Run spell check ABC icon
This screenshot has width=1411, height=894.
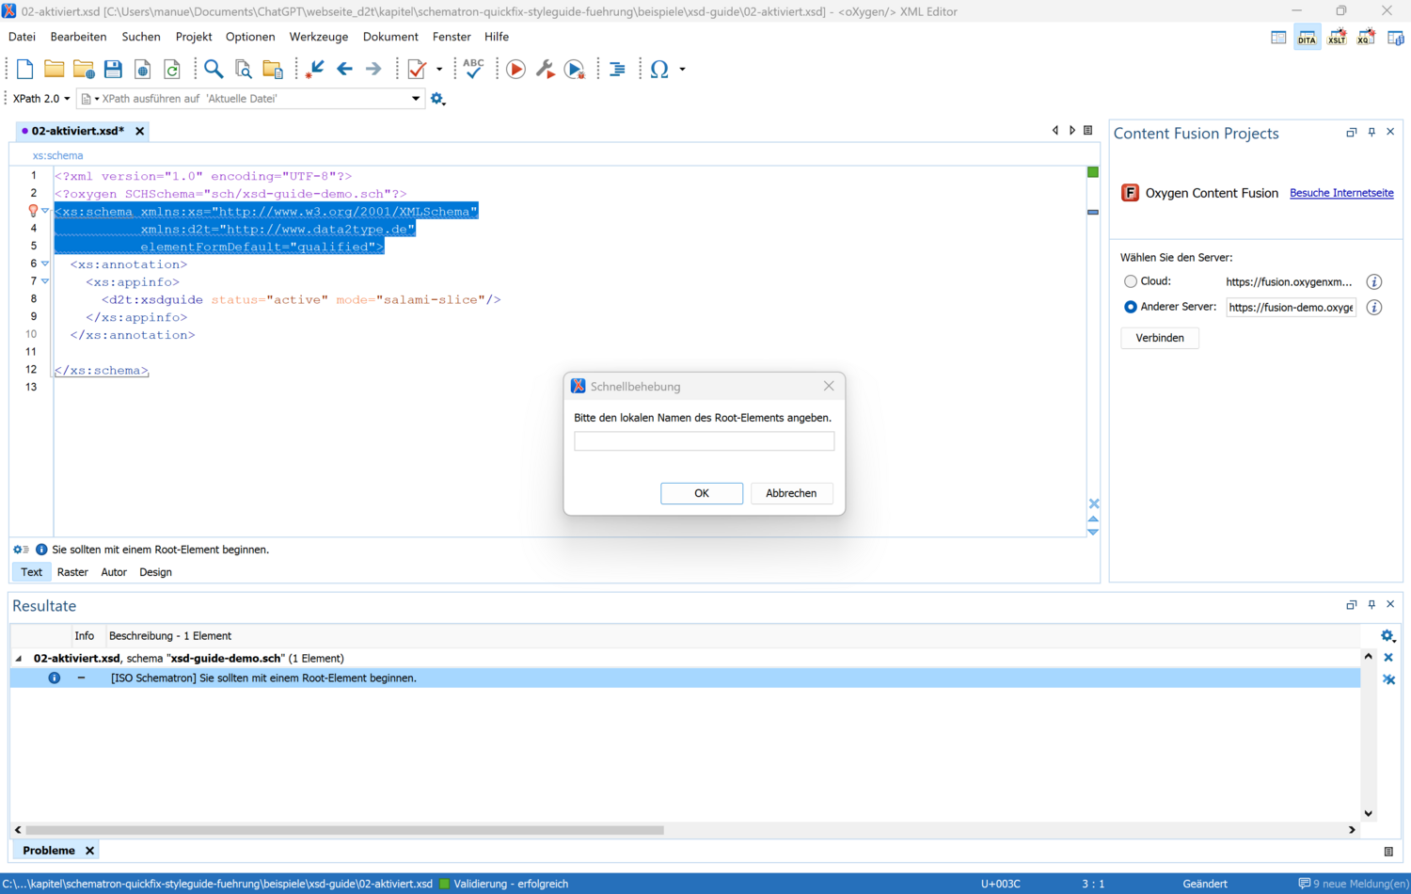[473, 69]
